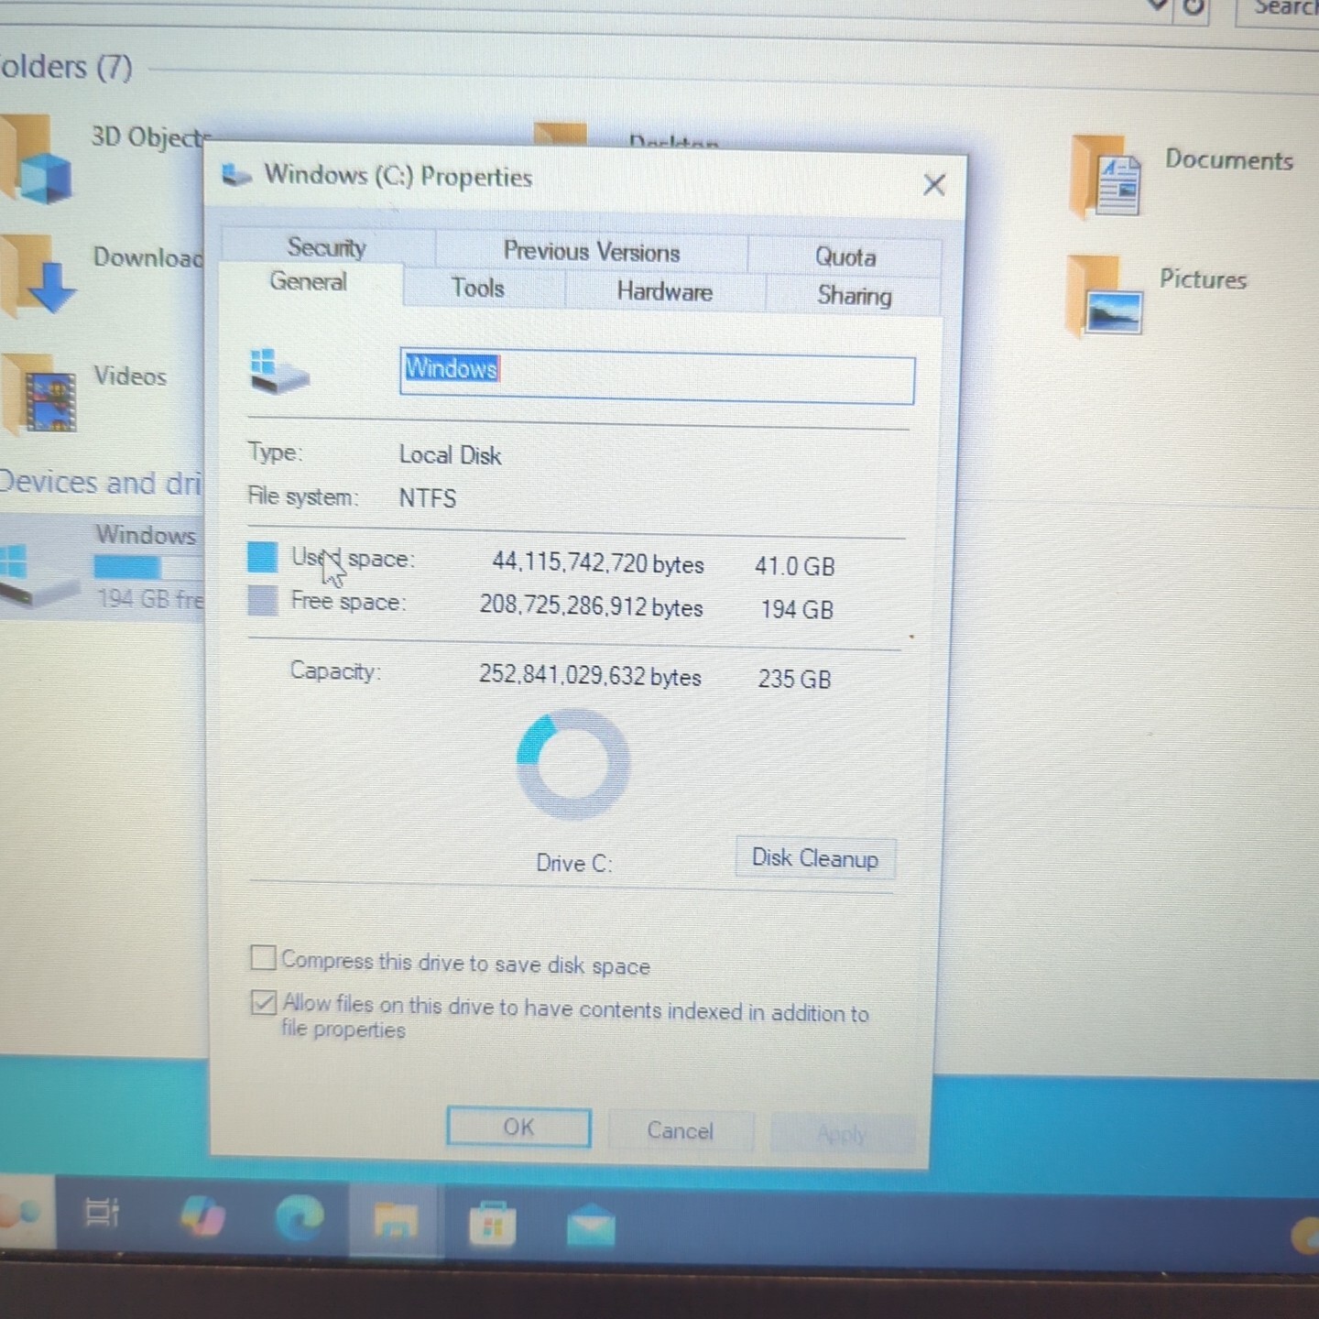
Task: Click the drive icon beside name field
Action: [x=278, y=371]
